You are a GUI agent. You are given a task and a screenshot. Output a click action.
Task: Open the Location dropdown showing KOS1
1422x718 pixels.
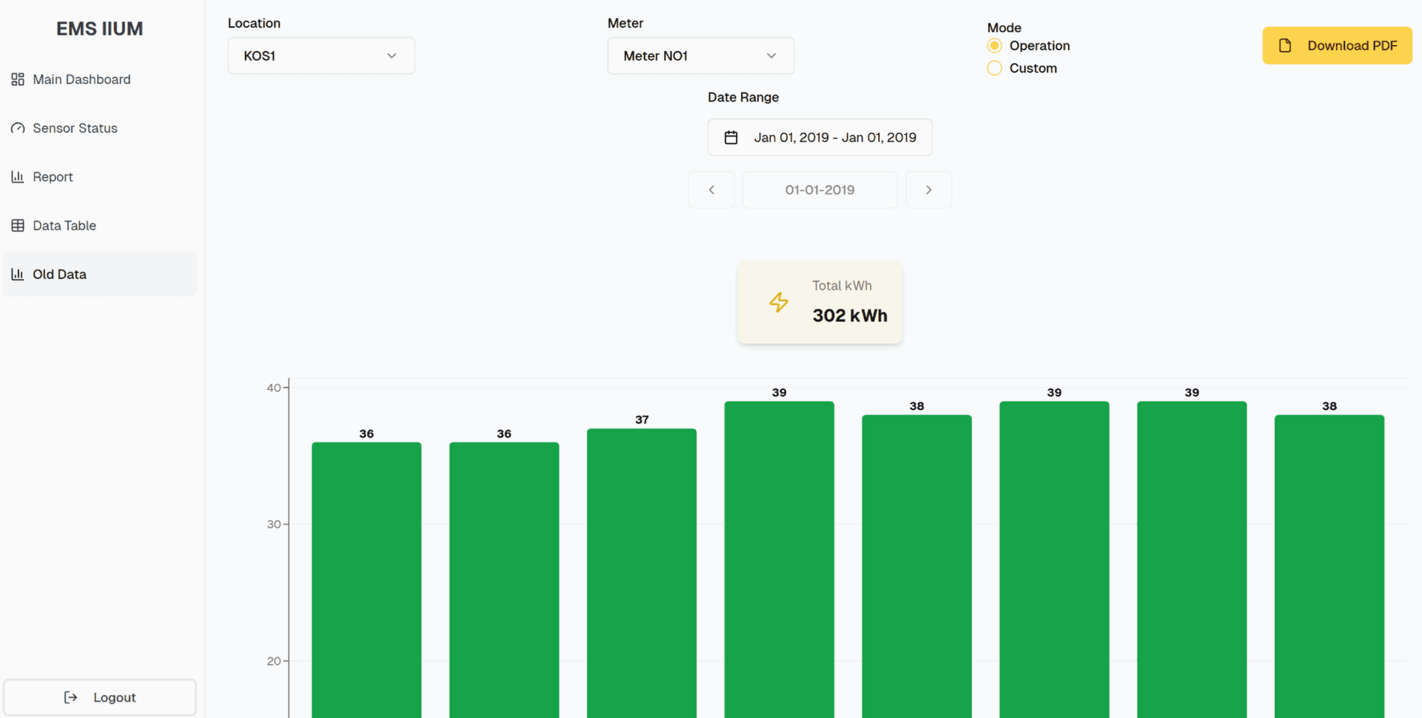pyautogui.click(x=321, y=56)
